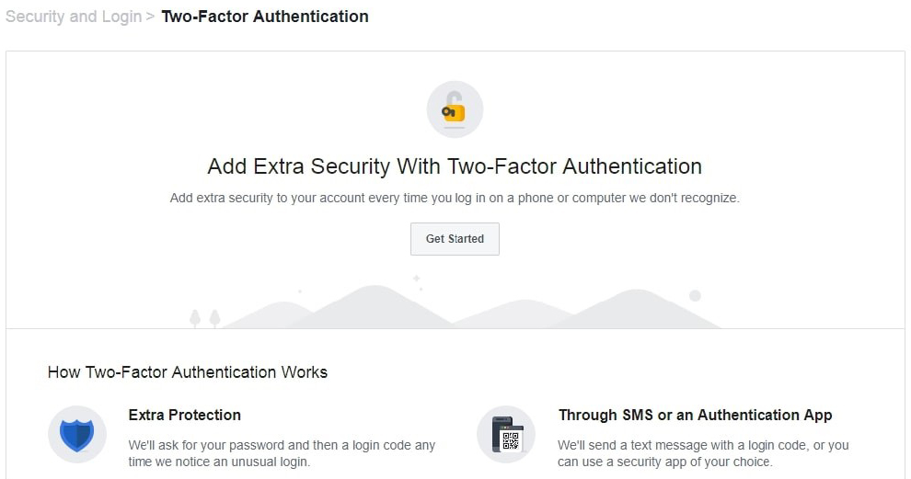Click the Extra Protection heading

[x=185, y=415]
